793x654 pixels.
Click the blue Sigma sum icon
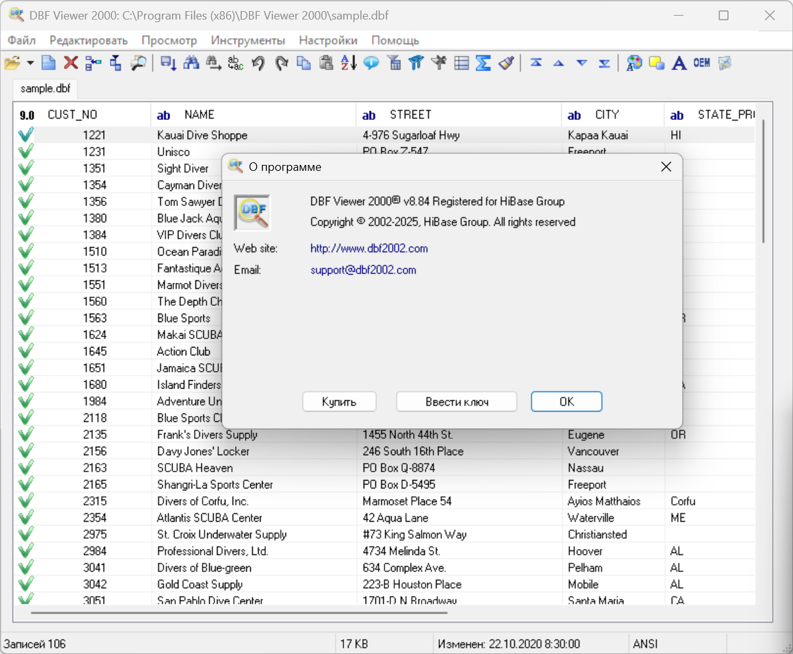(483, 63)
